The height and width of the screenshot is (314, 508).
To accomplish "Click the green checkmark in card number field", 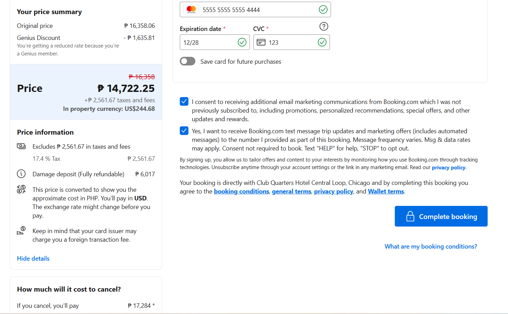I will [323, 10].
